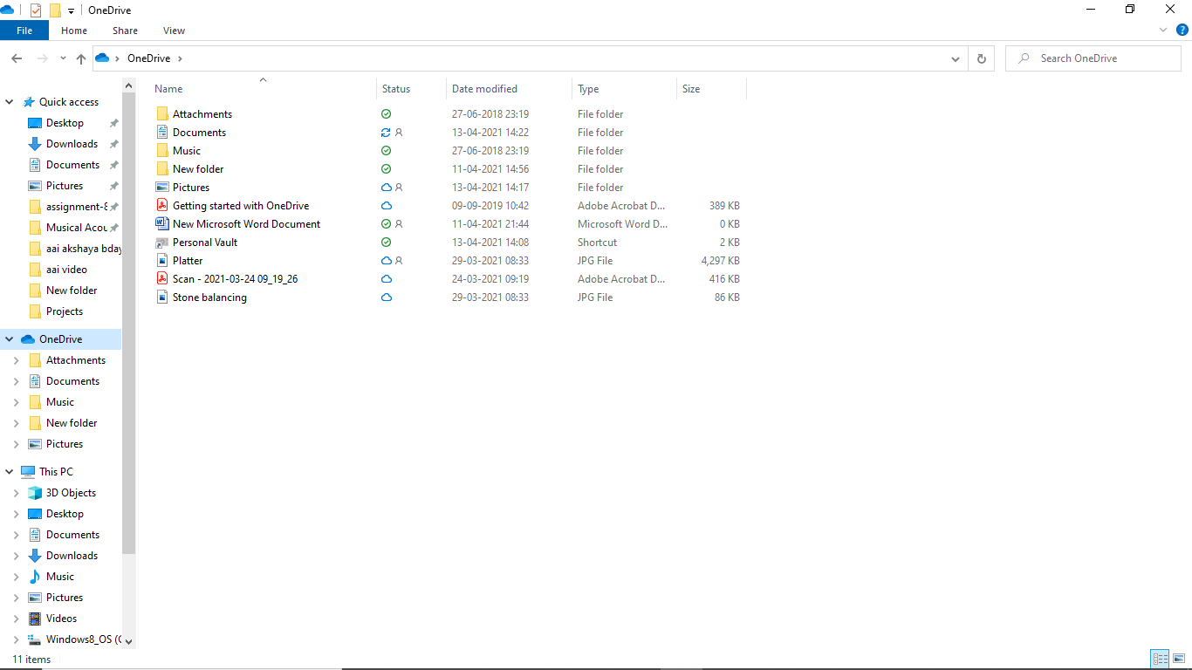Select Projects folder in Quick access

(65, 311)
